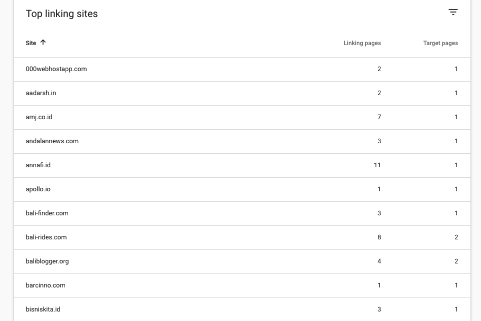The image size is (481, 321).
Task: Click bali-rides.com's linking pages count 8
Action: [379, 237]
